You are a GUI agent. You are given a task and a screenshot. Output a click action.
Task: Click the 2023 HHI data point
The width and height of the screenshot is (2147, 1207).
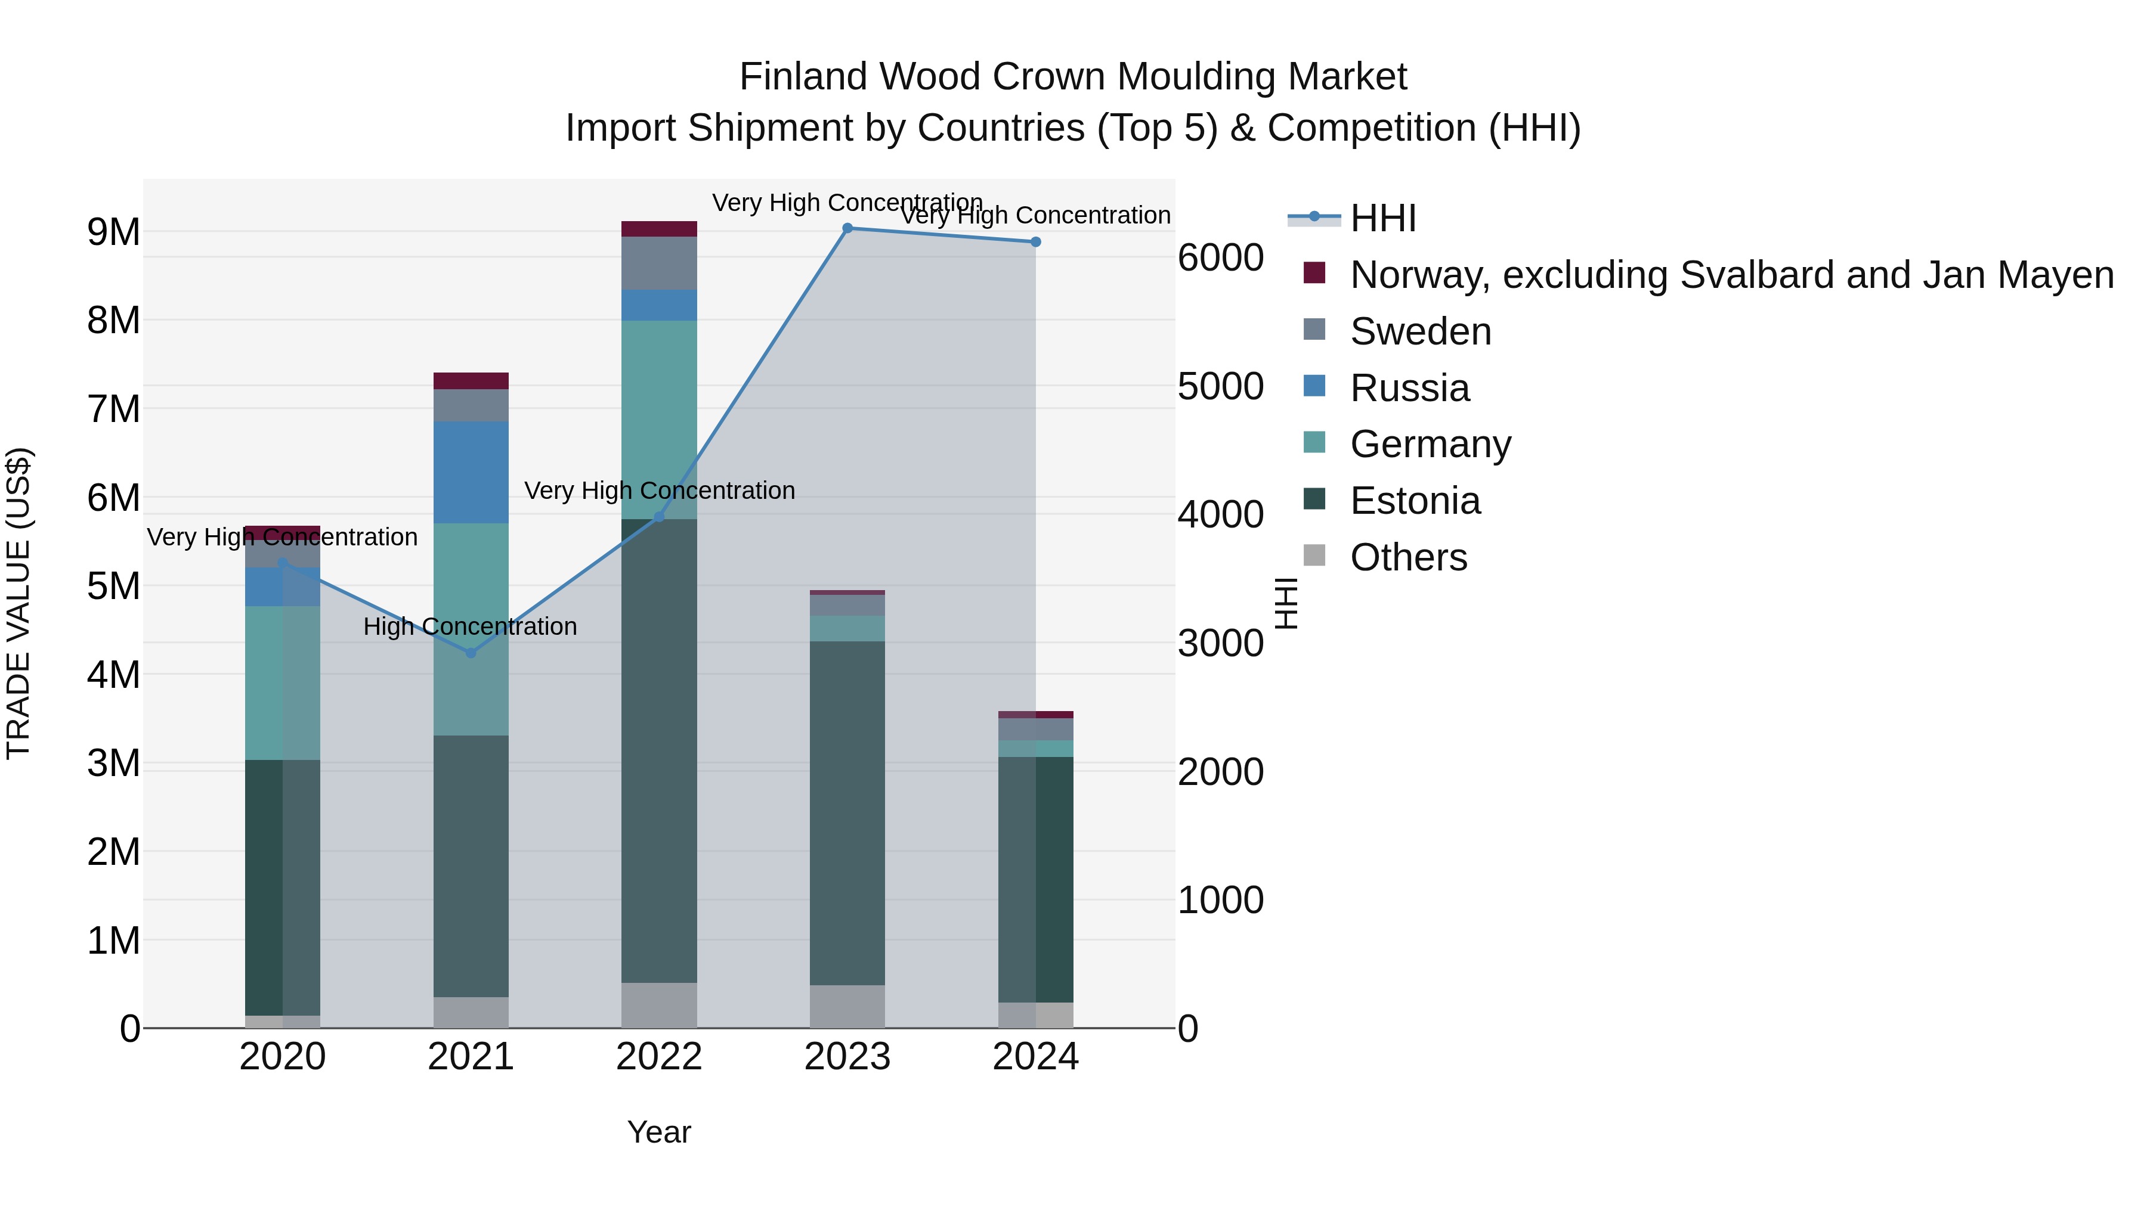pos(847,228)
